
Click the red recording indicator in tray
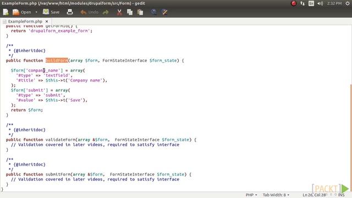[293, 3]
